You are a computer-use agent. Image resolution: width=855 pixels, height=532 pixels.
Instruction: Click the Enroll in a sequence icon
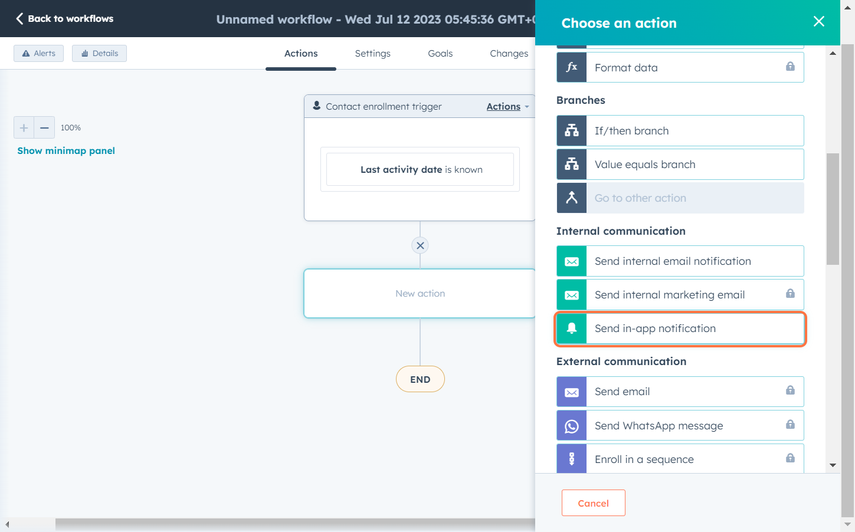click(x=571, y=459)
